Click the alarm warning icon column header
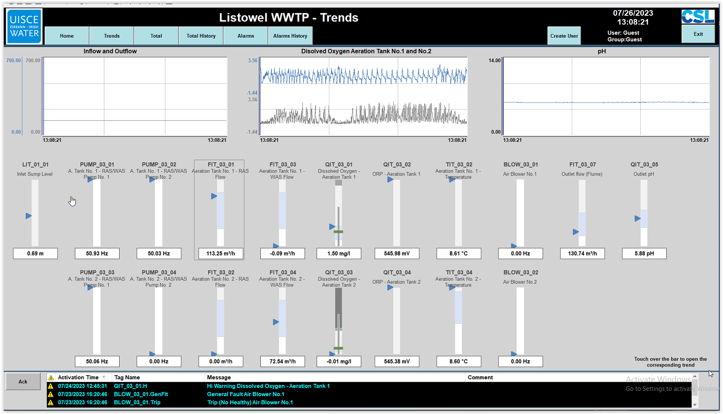 coord(51,378)
